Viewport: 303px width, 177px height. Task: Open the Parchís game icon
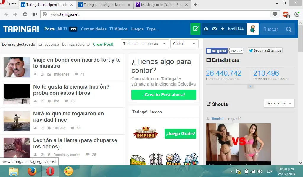tap(191, 160)
